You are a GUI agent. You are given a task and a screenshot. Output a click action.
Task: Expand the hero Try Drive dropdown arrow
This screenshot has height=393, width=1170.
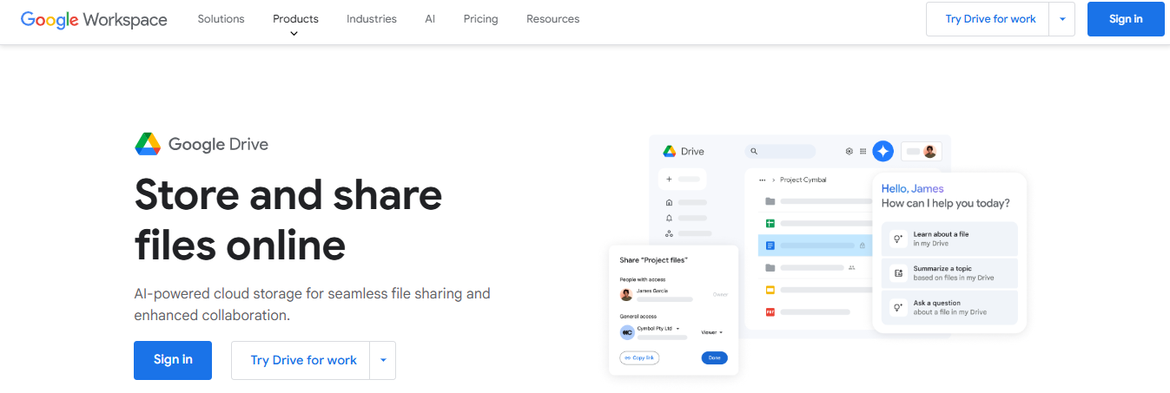[x=383, y=360]
